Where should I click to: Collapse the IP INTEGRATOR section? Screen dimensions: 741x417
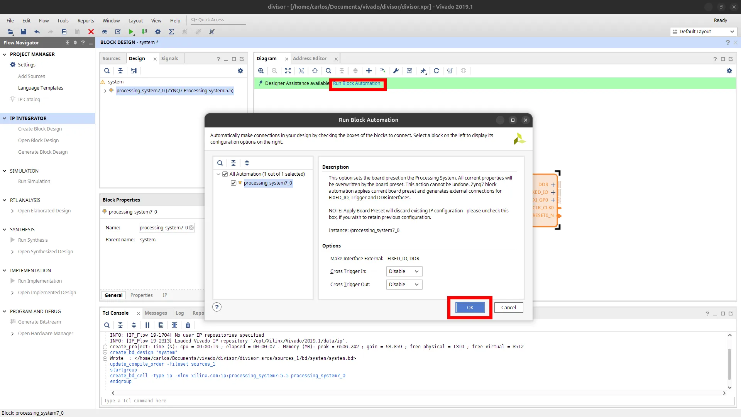[x=5, y=119]
